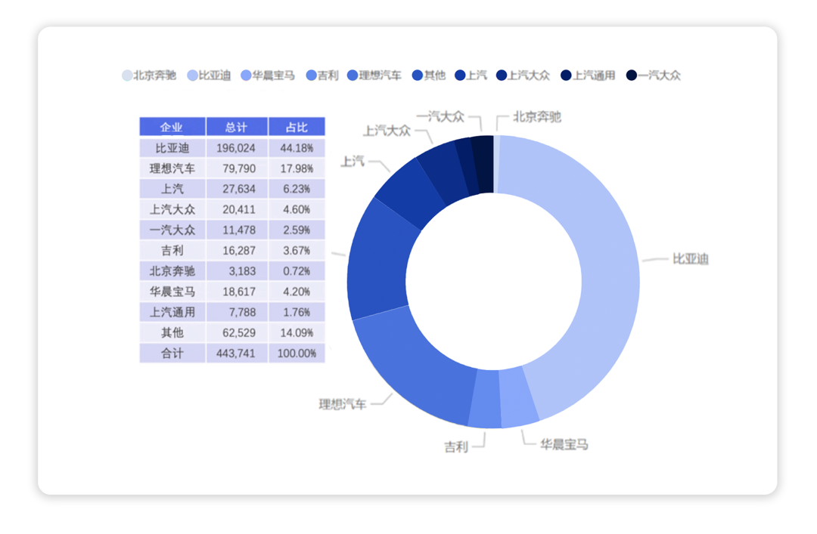Click the 理想汽车 table cell
This screenshot has height=534, width=817.
click(172, 168)
